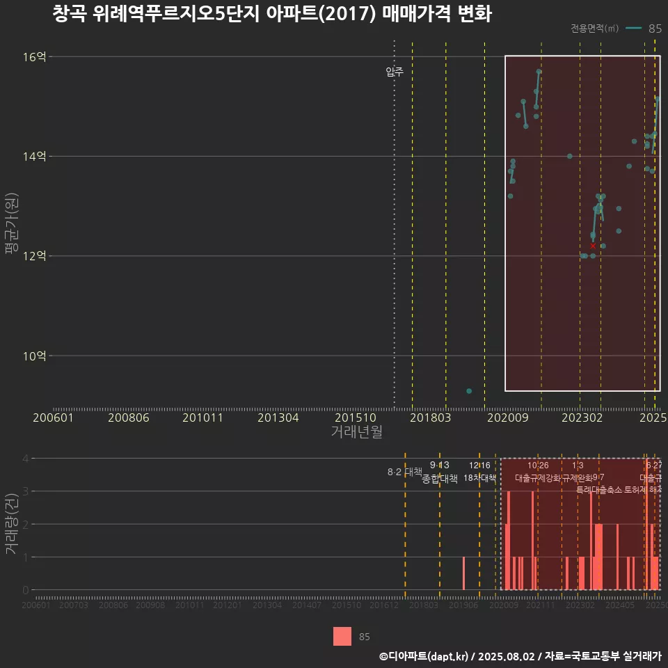Select the isolated data point on the 14억 line
This screenshot has height=668, width=668.
(x=570, y=157)
